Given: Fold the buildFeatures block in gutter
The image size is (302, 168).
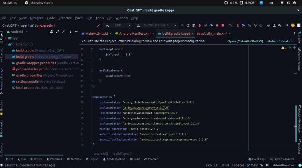Looking at the screenshot, I should point(92,71).
